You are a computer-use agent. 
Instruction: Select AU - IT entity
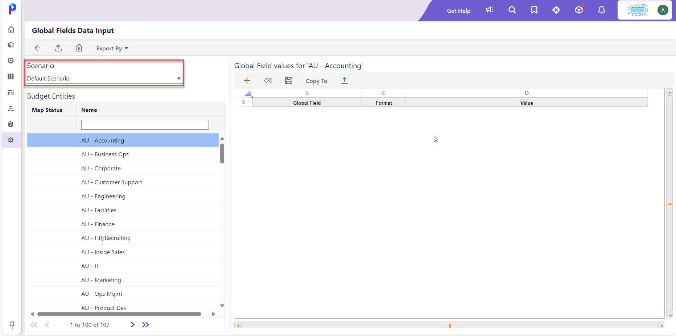(123, 266)
